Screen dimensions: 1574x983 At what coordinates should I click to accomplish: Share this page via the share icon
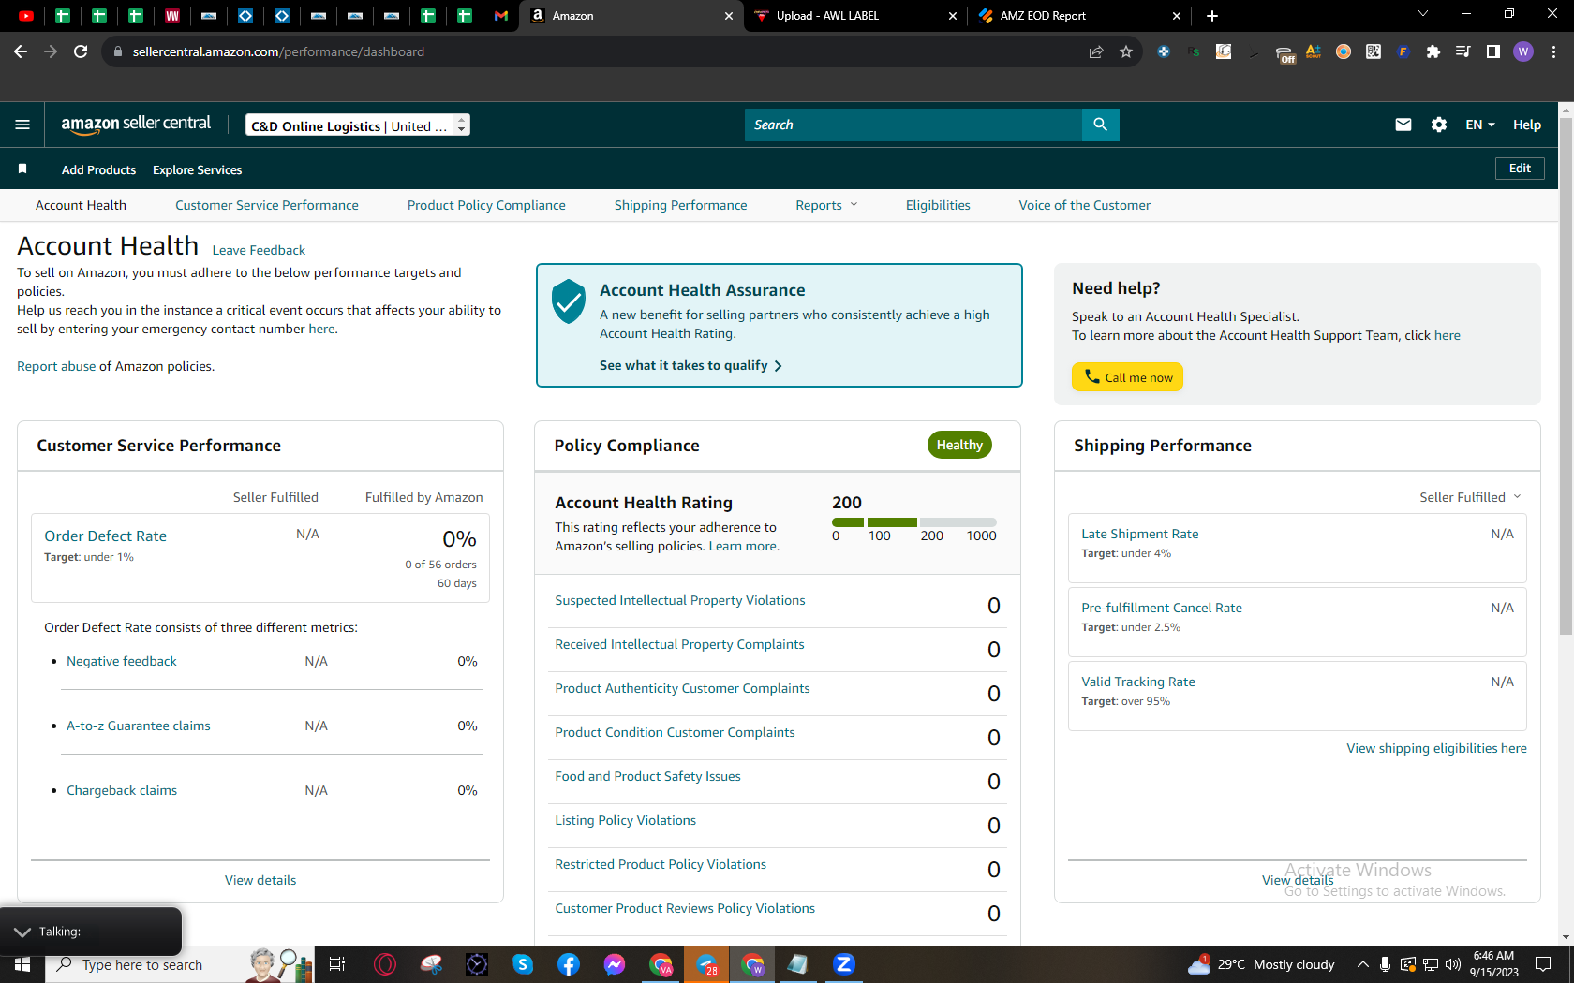tap(1096, 51)
